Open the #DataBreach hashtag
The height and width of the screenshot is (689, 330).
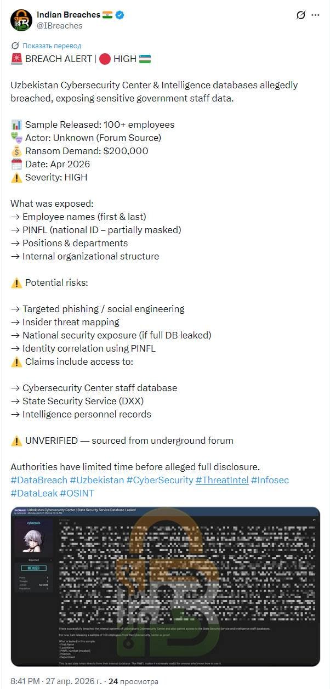coord(39,480)
